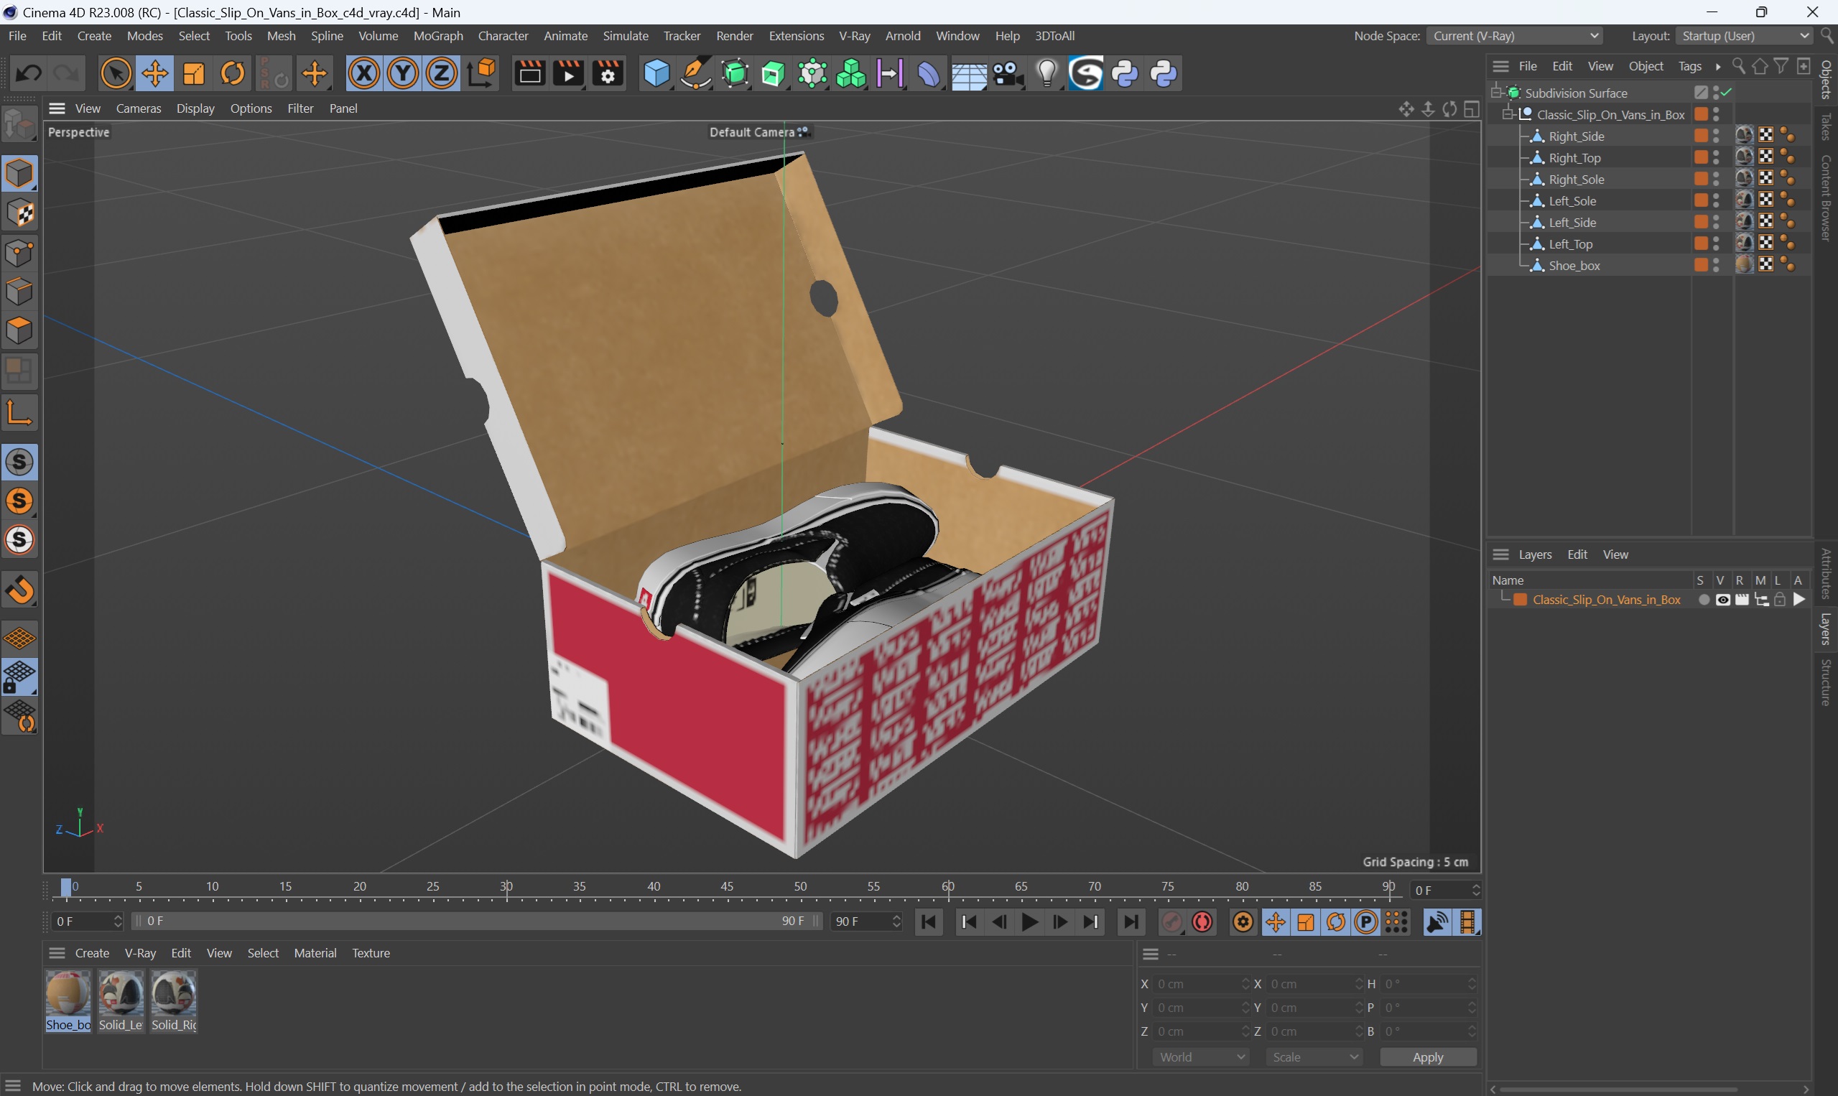Toggle Subdivision Surface enable checkmark
Image resolution: width=1838 pixels, height=1096 pixels.
click(x=1727, y=93)
